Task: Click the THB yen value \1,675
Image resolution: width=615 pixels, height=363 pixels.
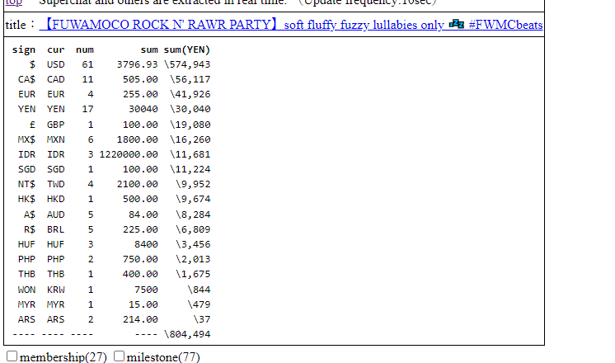Action: click(193, 274)
